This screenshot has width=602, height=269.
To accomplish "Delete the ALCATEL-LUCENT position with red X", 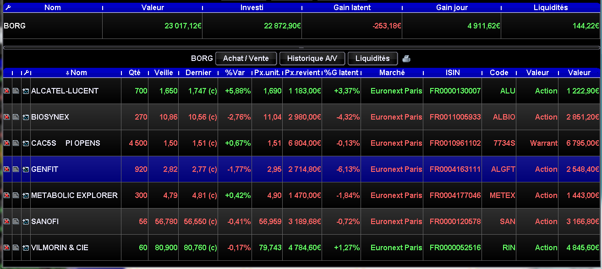I will [7, 91].
